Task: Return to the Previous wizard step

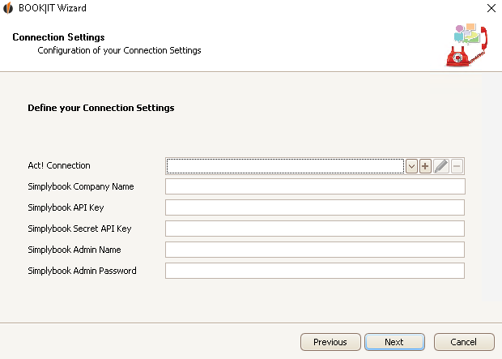Action: click(x=330, y=342)
